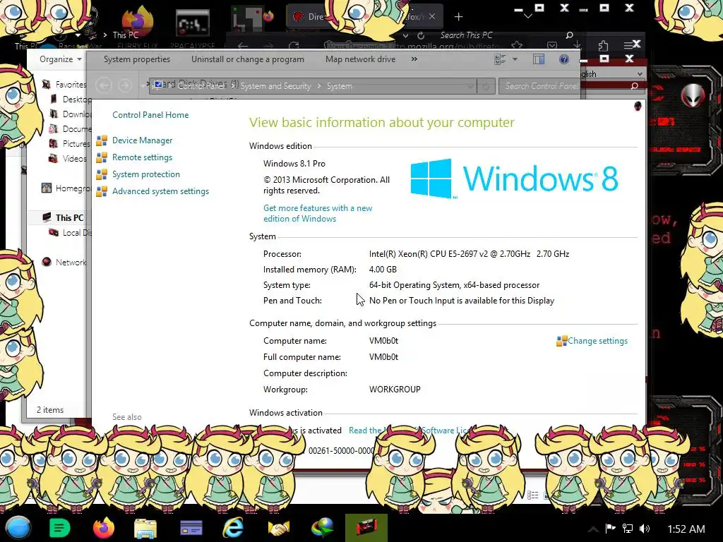
Task: Open the Organize dropdown in Explorer
Action: click(61, 59)
